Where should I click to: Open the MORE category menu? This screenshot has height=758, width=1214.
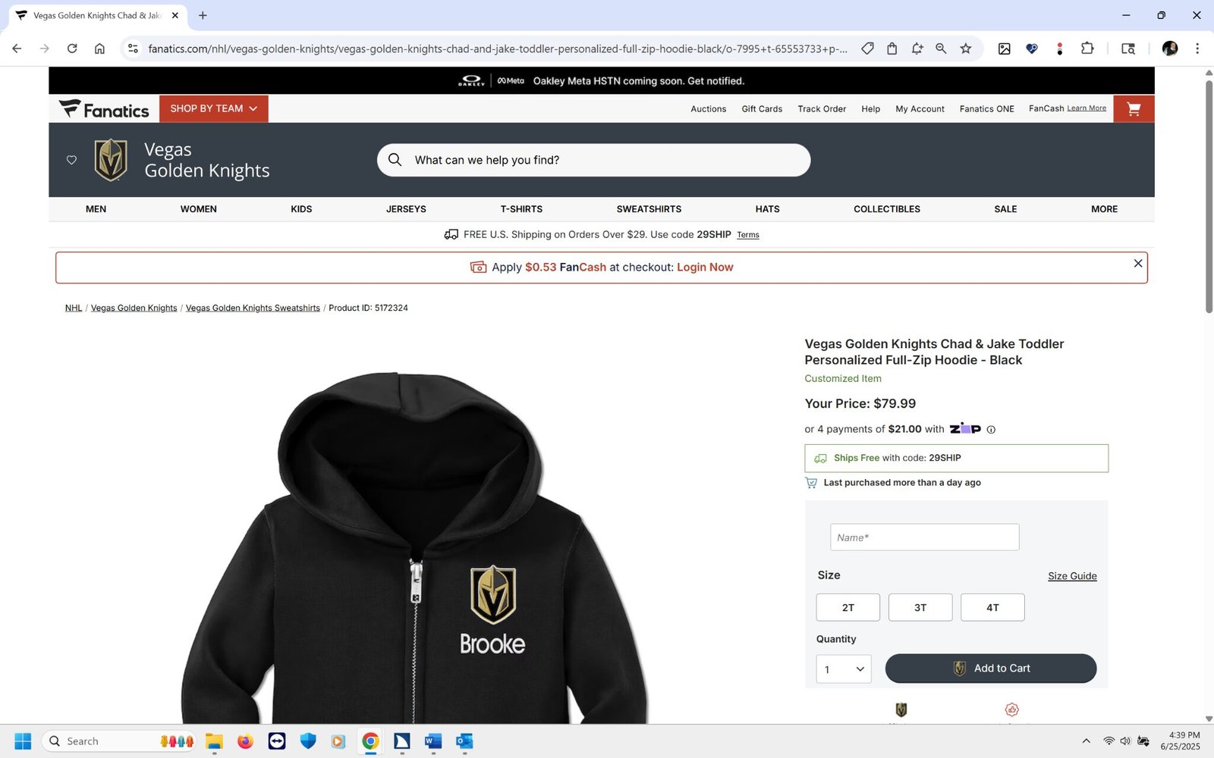[x=1104, y=209]
